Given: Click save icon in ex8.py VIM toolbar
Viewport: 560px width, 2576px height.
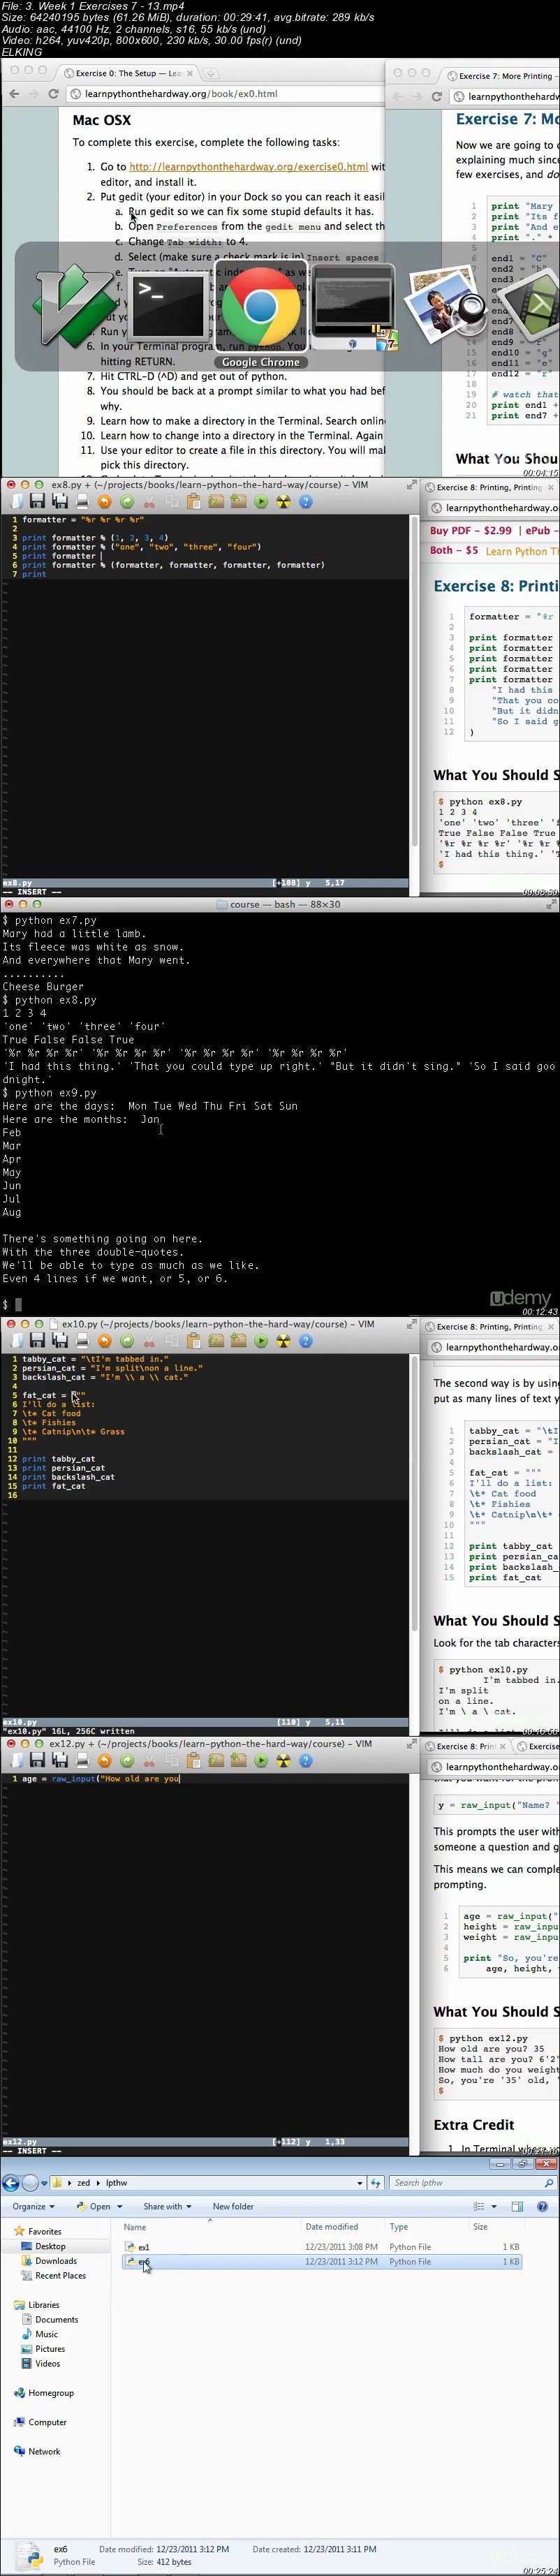Looking at the screenshot, I should [38, 501].
